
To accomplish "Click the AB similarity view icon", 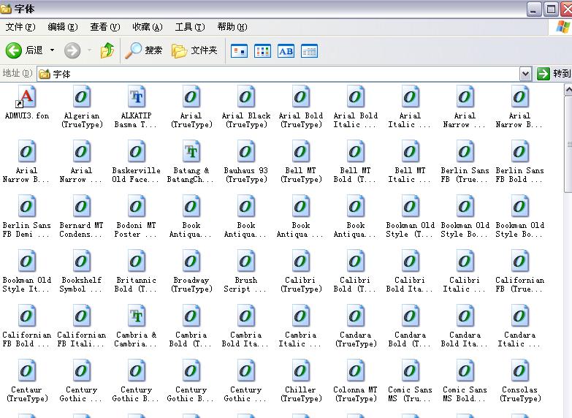I will point(286,51).
